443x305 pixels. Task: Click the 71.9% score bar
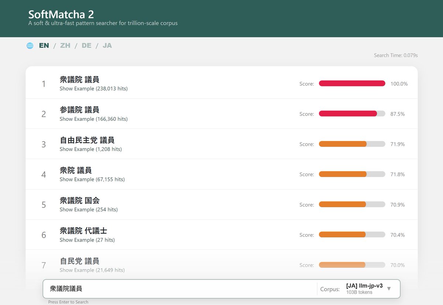click(352, 144)
